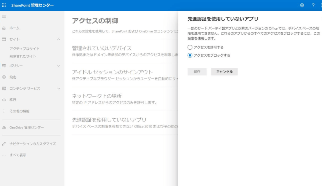Click the cloud upload icon beside 移行
322x186 pixels.
(4, 100)
